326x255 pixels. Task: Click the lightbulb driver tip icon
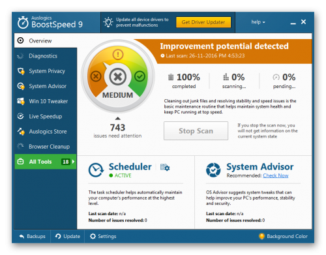tap(108, 22)
